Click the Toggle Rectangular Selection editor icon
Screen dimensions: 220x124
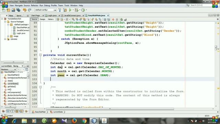(x=88, y=19)
